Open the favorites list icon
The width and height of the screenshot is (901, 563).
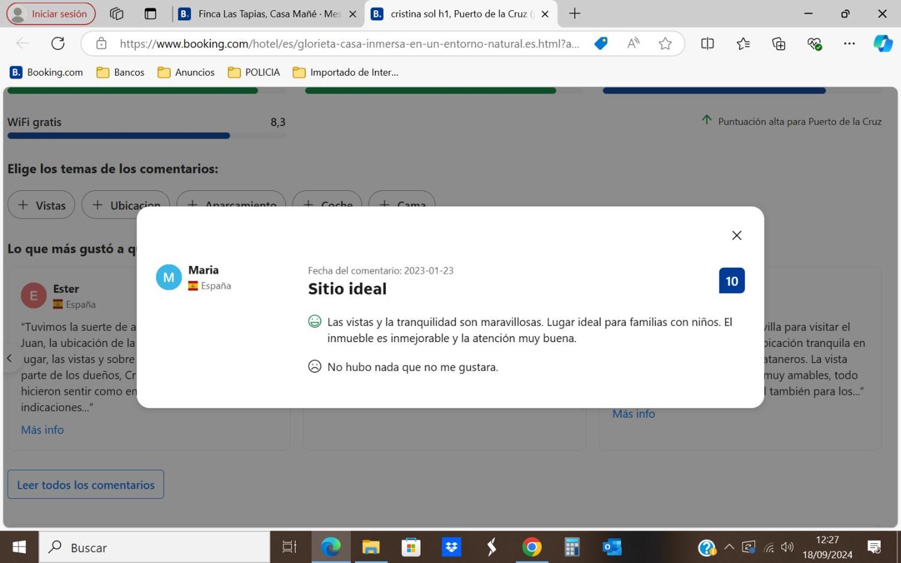743,43
